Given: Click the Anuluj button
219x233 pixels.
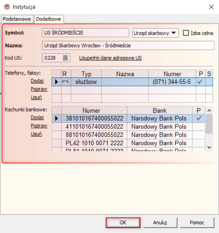Looking at the screenshot, I should point(160,223).
